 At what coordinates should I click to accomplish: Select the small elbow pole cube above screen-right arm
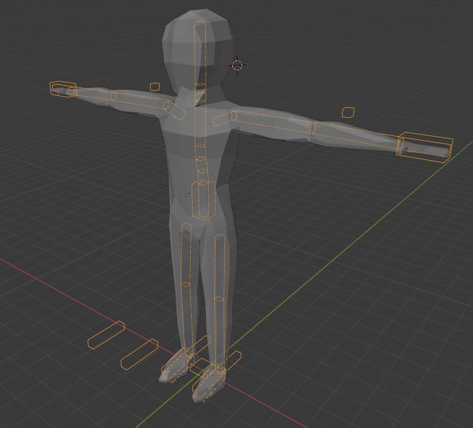coord(348,112)
